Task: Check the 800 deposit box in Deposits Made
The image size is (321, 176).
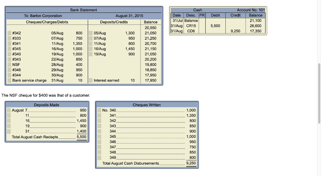Action: 8,116
